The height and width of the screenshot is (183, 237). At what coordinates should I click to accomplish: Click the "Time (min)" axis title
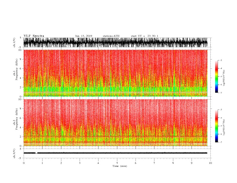(x=120, y=166)
